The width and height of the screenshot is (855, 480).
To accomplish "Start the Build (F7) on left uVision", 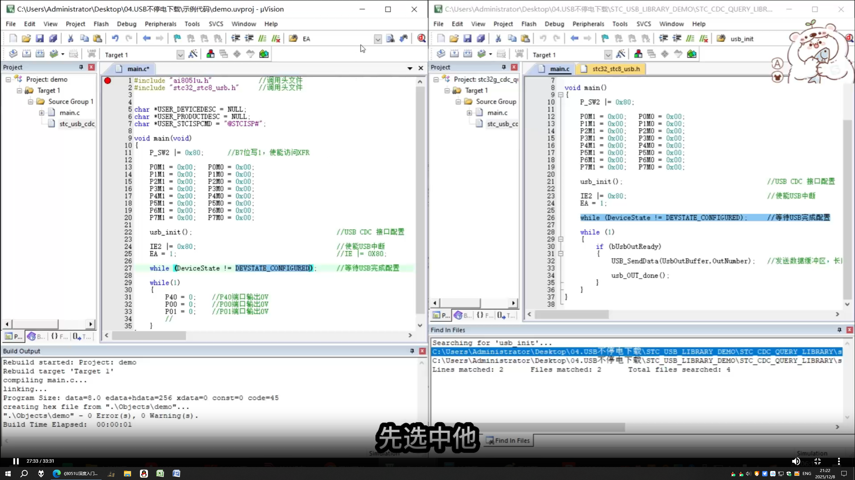I will pyautogui.click(x=26, y=53).
